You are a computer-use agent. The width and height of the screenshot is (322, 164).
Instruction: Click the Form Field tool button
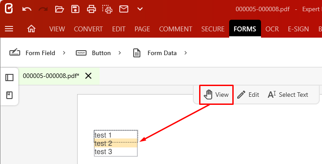32,53
